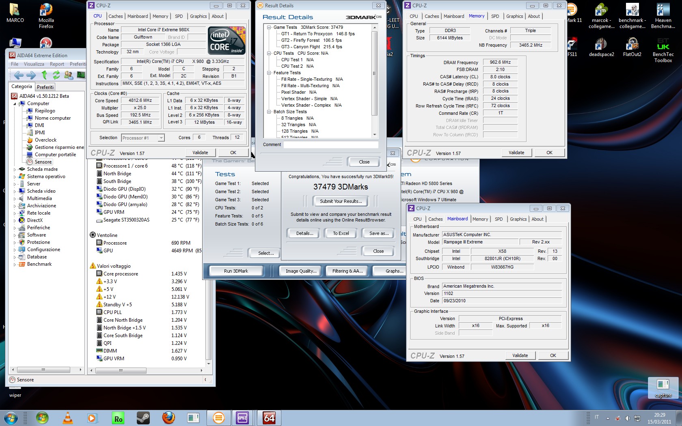Screen dimensions: 682x426
Task: Click Validate in Memory CPU-Z window
Action: tap(516, 153)
